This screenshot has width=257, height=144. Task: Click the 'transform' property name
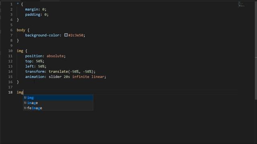(x=35, y=72)
